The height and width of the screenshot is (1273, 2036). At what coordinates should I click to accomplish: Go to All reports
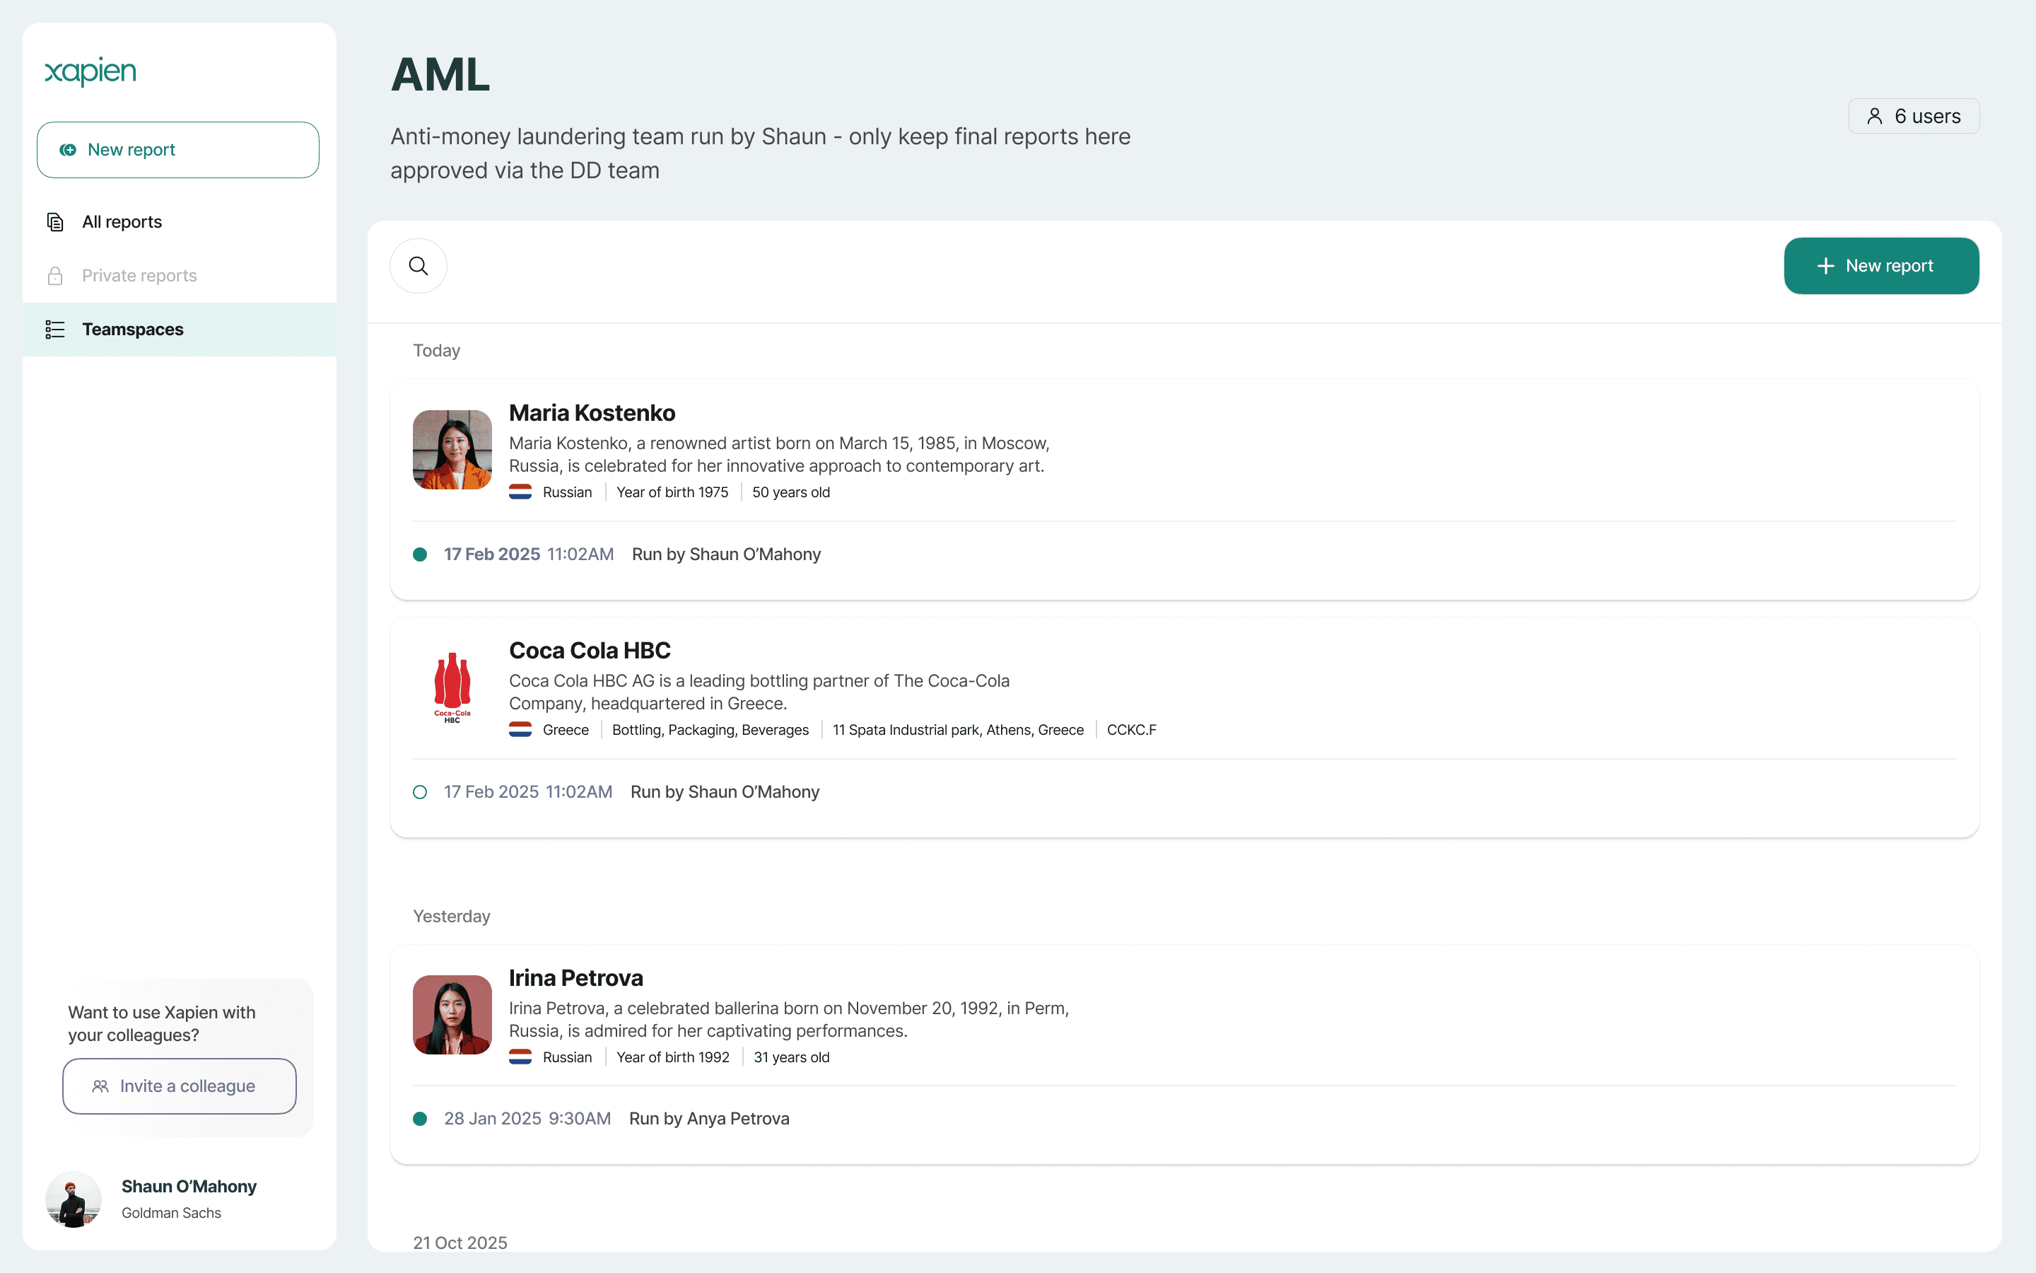pyautogui.click(x=122, y=222)
